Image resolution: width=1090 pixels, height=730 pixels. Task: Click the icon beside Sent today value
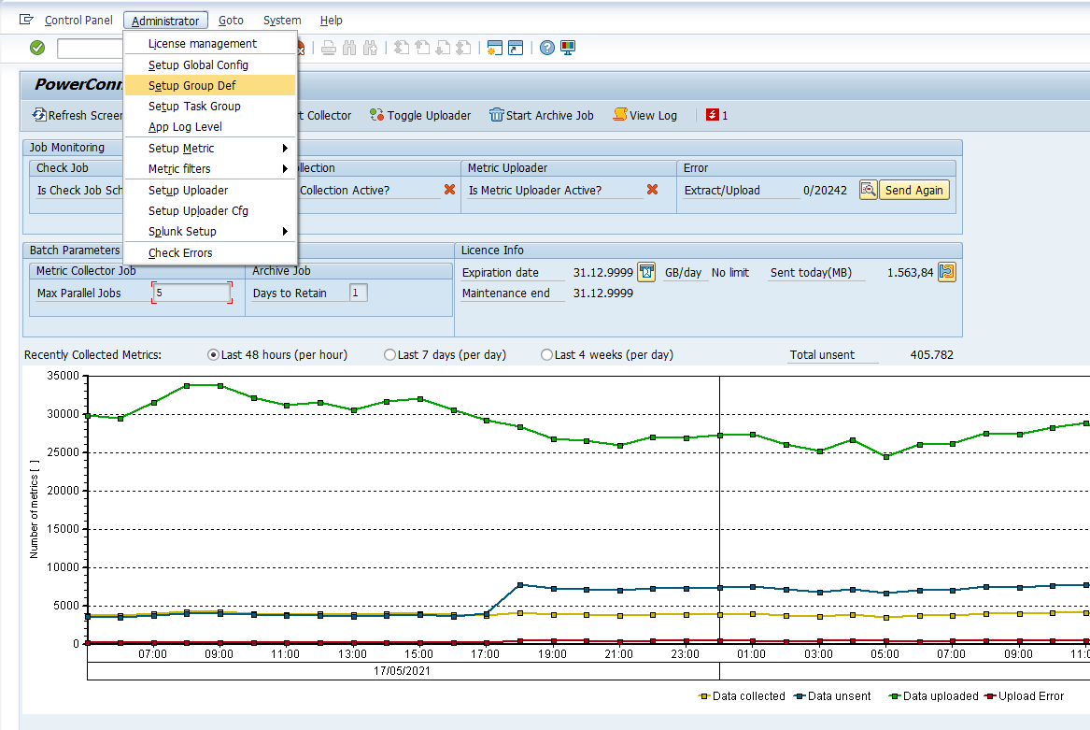(946, 272)
